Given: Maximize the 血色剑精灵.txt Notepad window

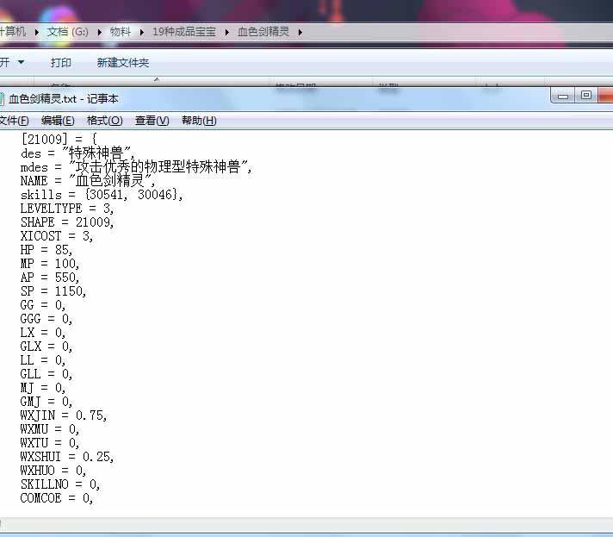Looking at the screenshot, I should (586, 96).
